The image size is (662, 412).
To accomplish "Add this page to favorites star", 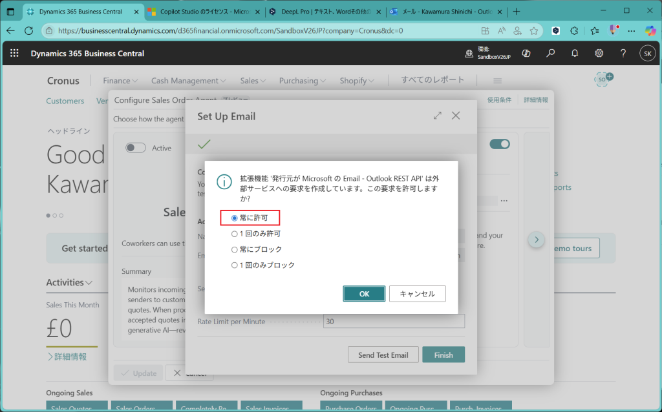I will 534,30.
